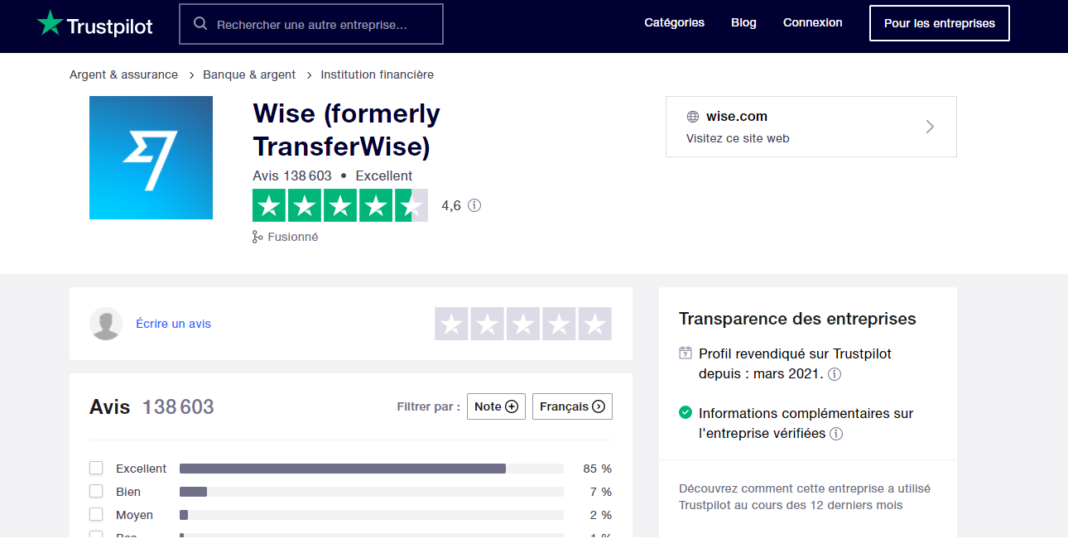The height and width of the screenshot is (553, 1068).
Task: Click the globe icon beside wise.com
Action: point(693,117)
